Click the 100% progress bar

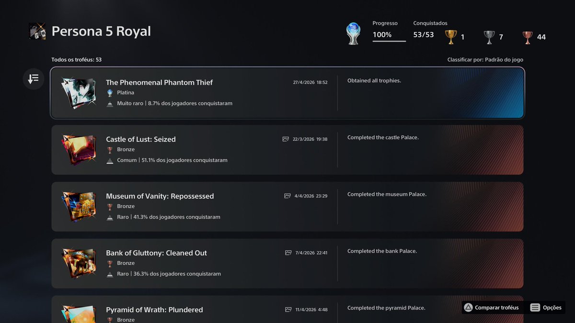click(x=389, y=41)
